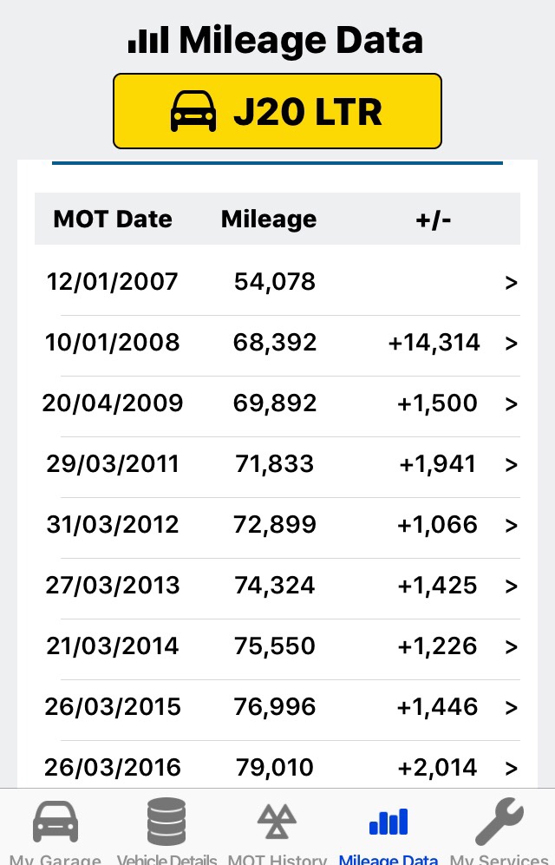Tap the bar chart icon in the header

click(148, 40)
